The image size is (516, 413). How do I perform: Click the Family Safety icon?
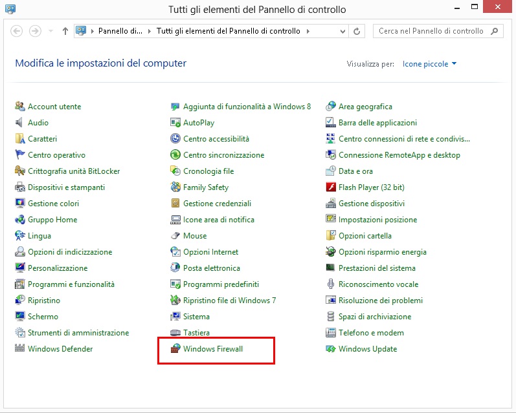click(175, 187)
